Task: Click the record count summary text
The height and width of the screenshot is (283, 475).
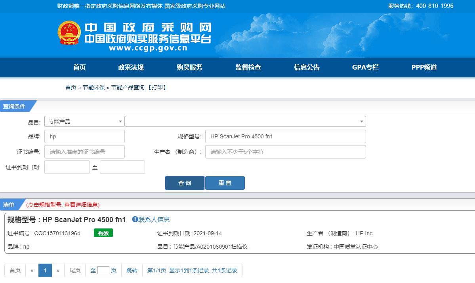Action: (x=192, y=270)
